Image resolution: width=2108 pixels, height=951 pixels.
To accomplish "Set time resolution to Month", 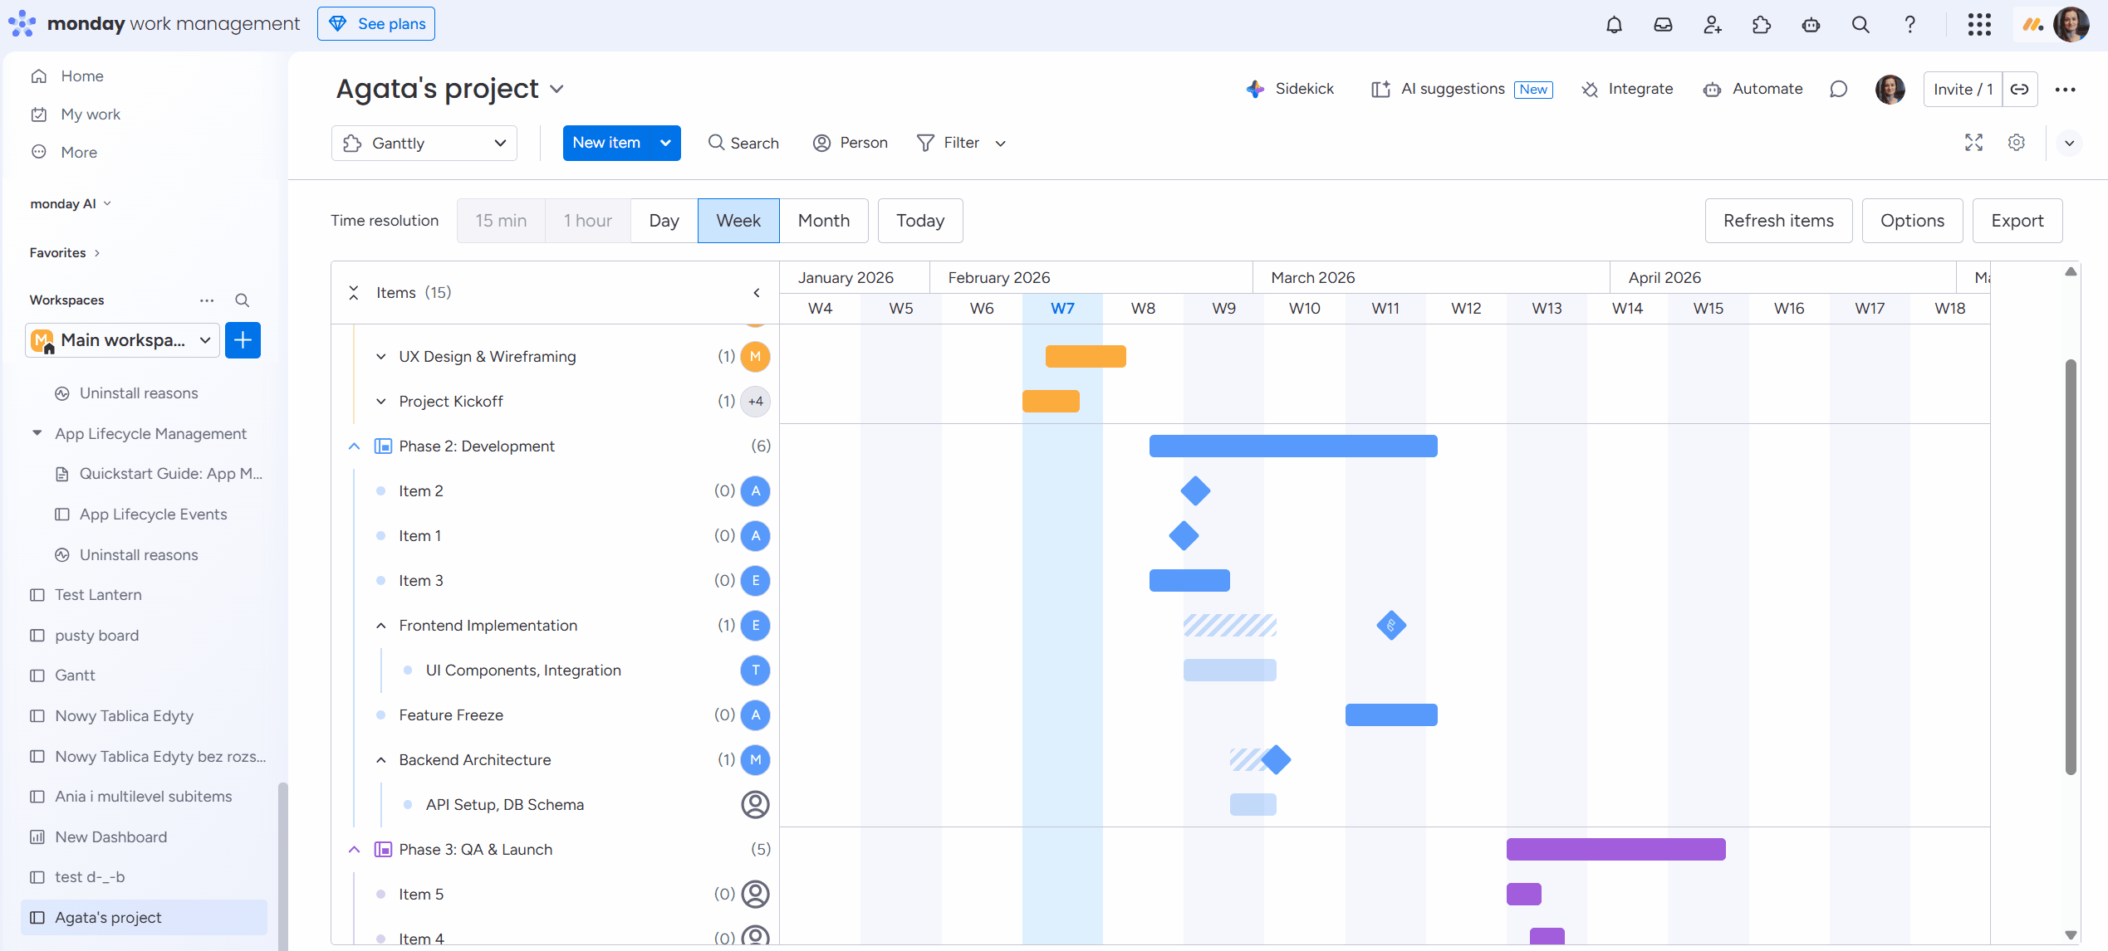I will coord(823,221).
